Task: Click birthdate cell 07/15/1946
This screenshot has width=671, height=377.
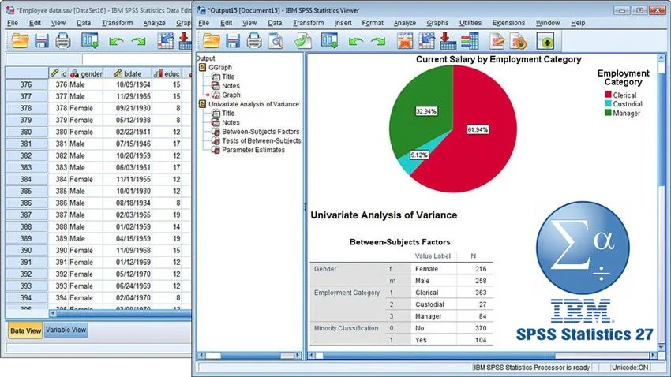Action: (128, 144)
